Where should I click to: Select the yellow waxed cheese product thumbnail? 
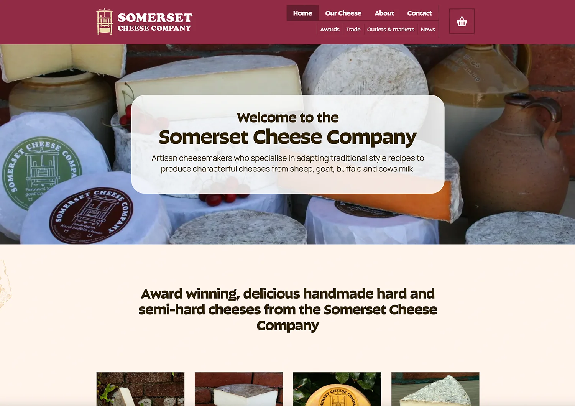click(337, 389)
